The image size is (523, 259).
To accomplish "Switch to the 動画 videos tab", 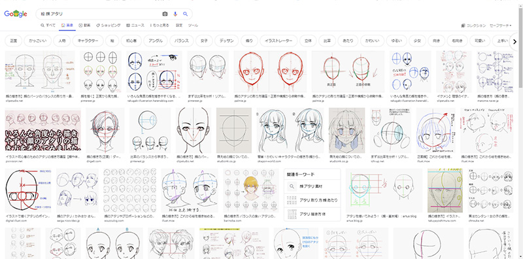I will (85, 26).
